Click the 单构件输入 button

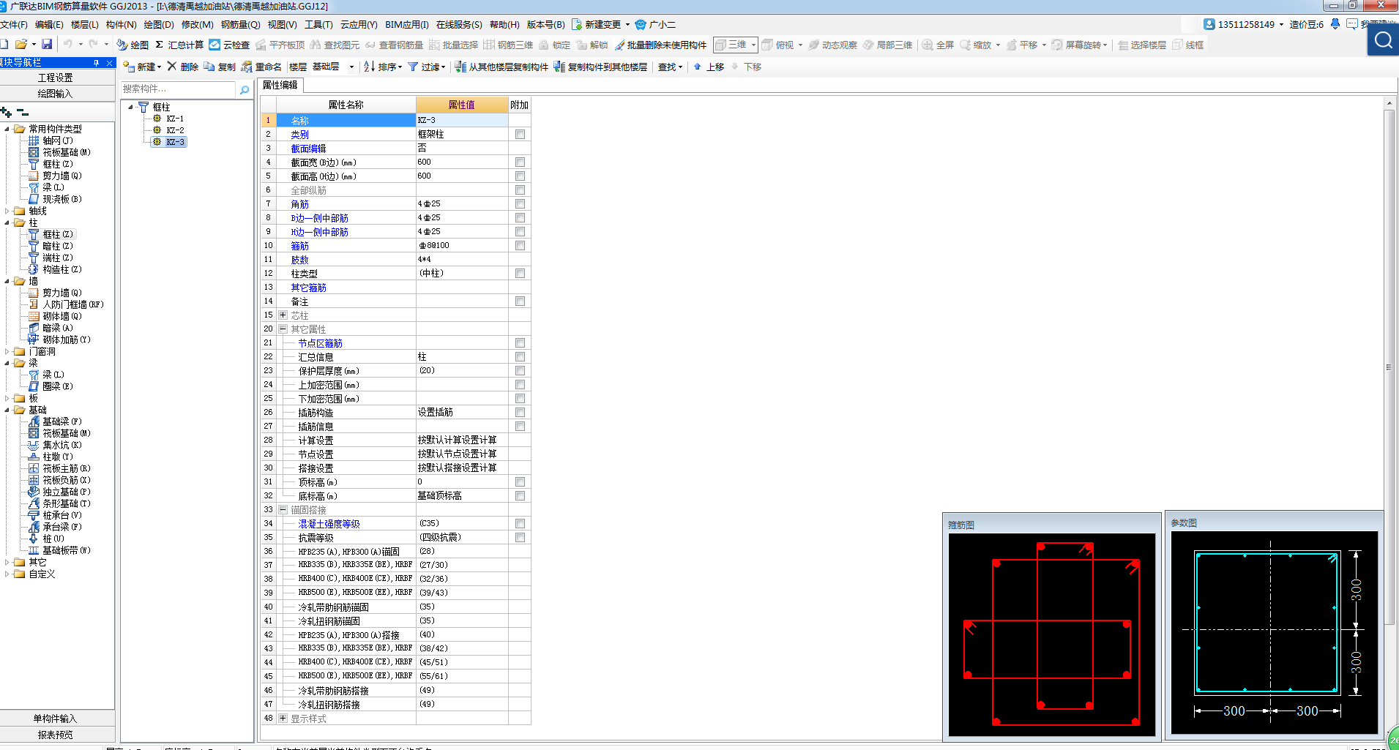point(56,719)
